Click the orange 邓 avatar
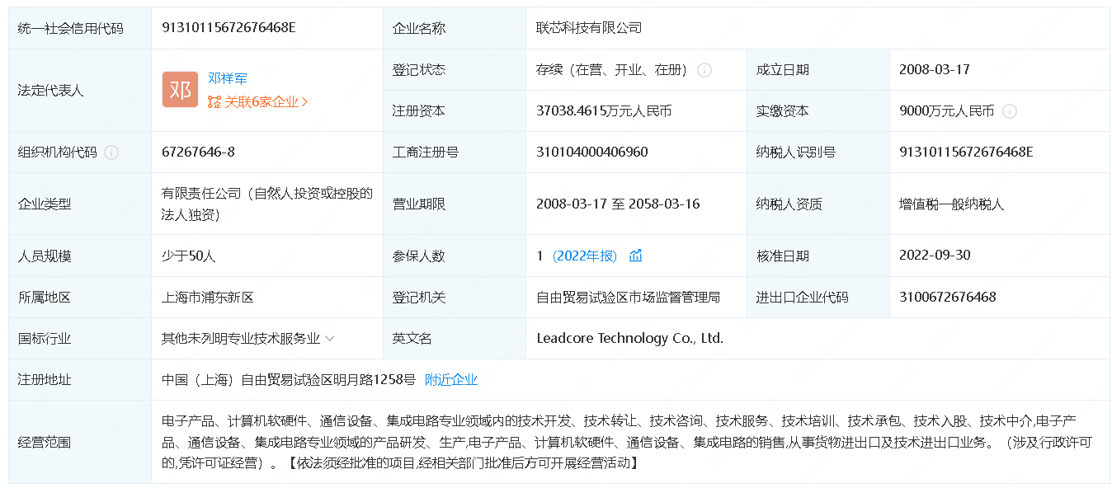1112x488 pixels. pos(180,90)
